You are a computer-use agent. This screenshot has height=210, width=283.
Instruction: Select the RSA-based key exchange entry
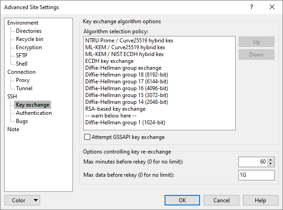[115, 109]
